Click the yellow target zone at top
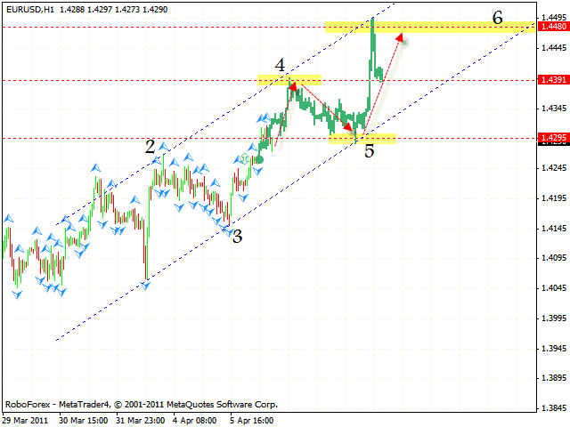 427,28
